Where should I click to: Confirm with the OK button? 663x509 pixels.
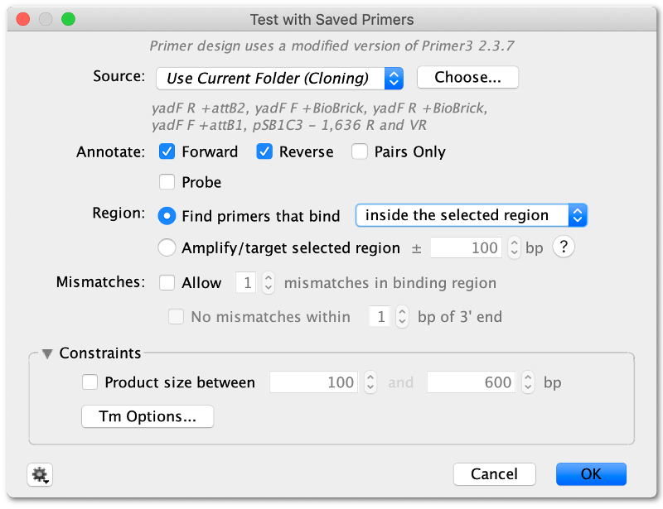tap(591, 474)
